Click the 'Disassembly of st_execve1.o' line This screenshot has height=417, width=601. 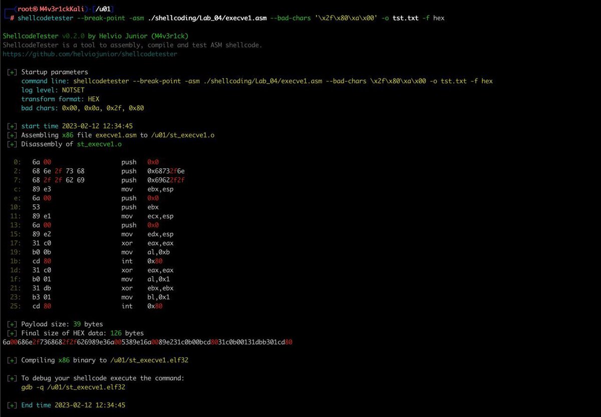click(71, 144)
